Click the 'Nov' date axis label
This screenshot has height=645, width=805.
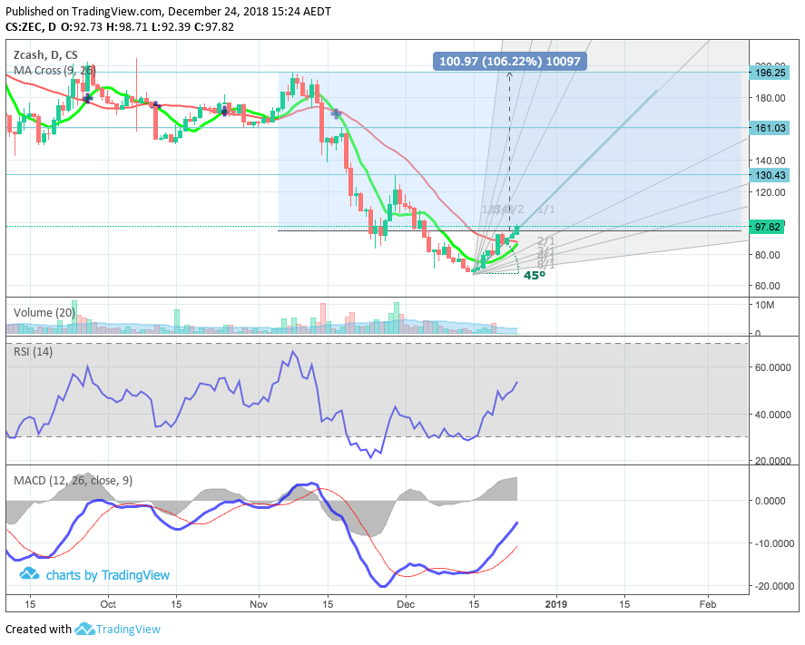point(259,604)
